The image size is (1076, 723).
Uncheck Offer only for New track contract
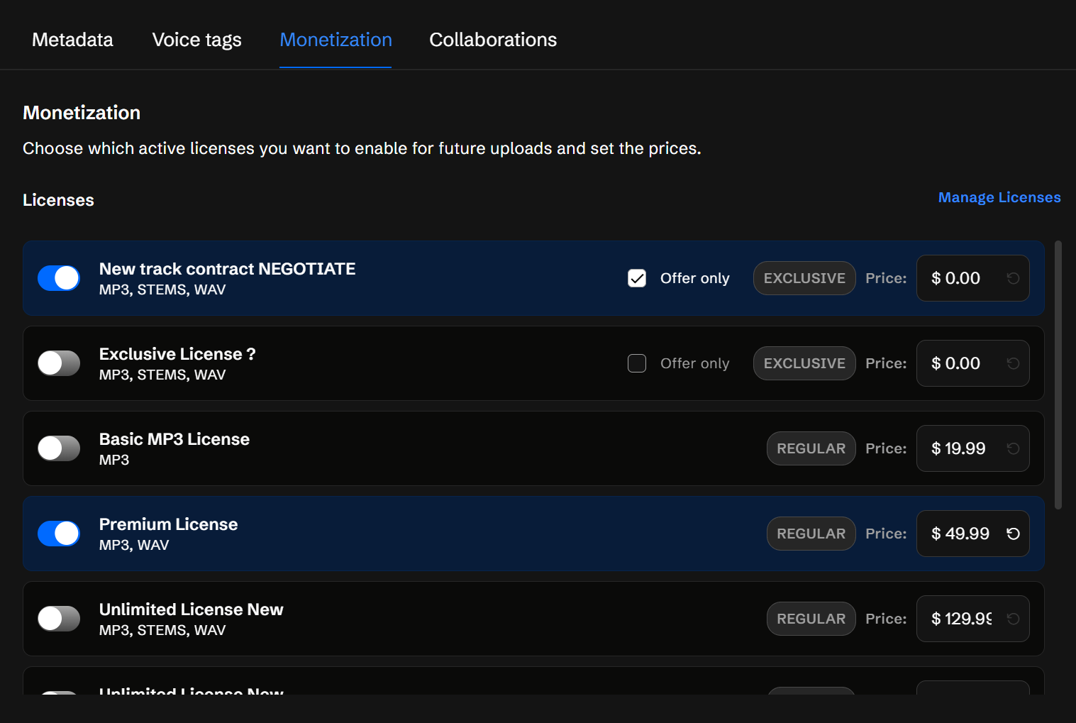pyautogui.click(x=637, y=278)
